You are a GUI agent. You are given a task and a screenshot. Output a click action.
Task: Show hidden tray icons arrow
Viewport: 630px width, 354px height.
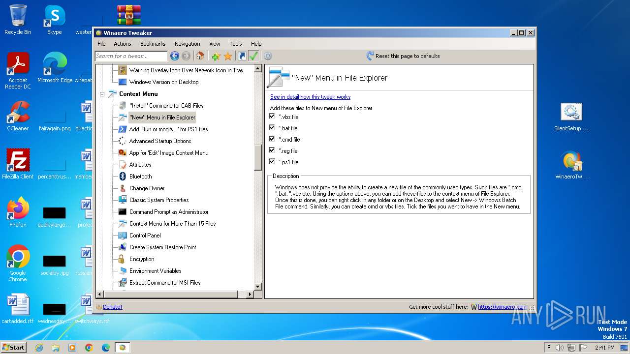[549, 348]
